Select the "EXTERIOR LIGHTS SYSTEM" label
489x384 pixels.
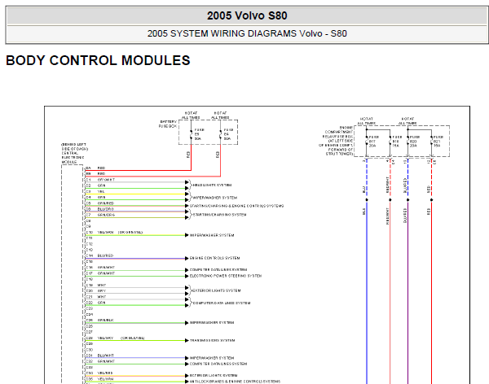pos(217,290)
